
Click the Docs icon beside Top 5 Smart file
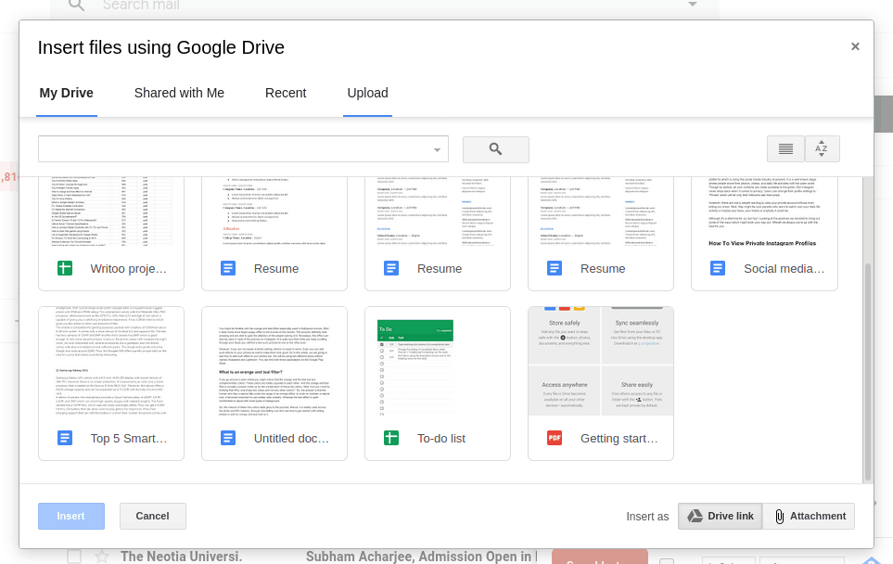65,438
